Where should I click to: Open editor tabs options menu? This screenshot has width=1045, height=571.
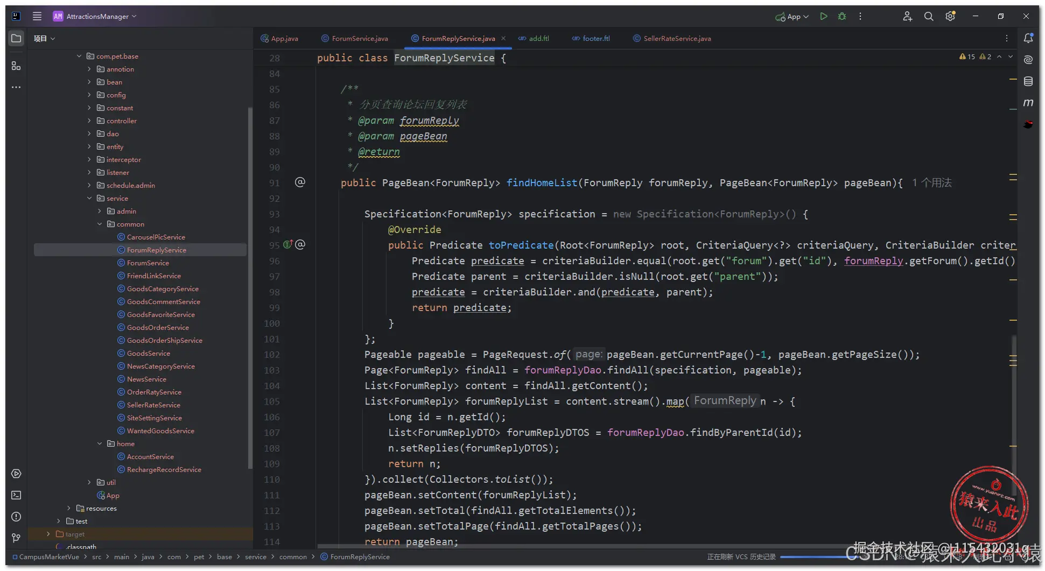[x=1007, y=38]
